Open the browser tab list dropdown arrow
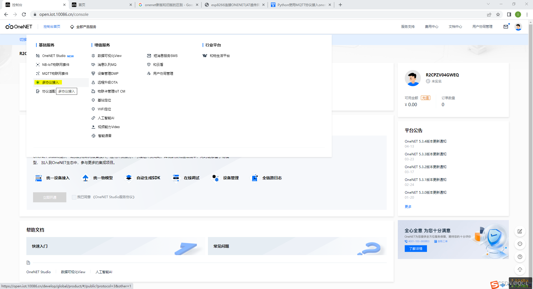533x289 pixels. click(x=488, y=4)
